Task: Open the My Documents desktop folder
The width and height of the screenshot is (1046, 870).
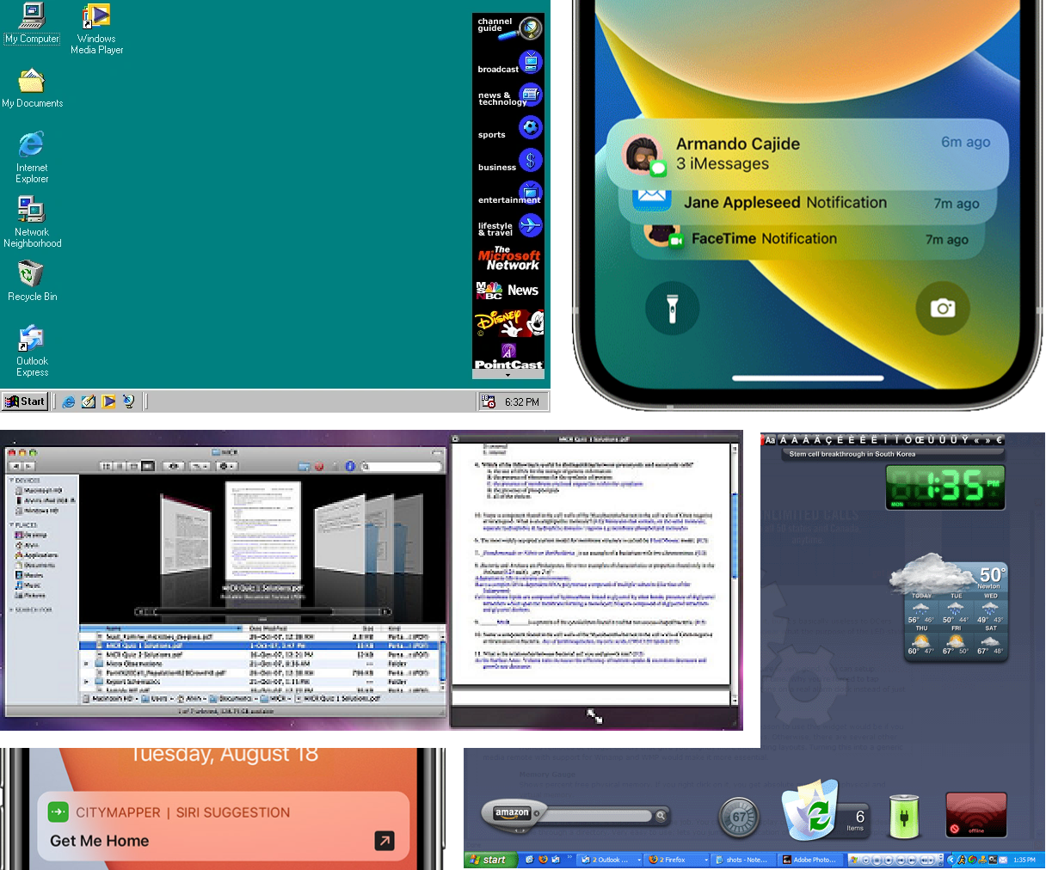Action: tap(32, 88)
